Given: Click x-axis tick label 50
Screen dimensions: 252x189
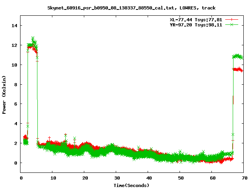Looking at the screenshot, I should pos(181,178).
